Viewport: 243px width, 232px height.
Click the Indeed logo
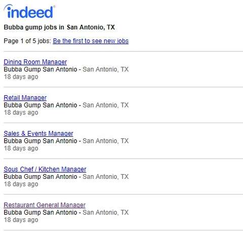click(29, 11)
